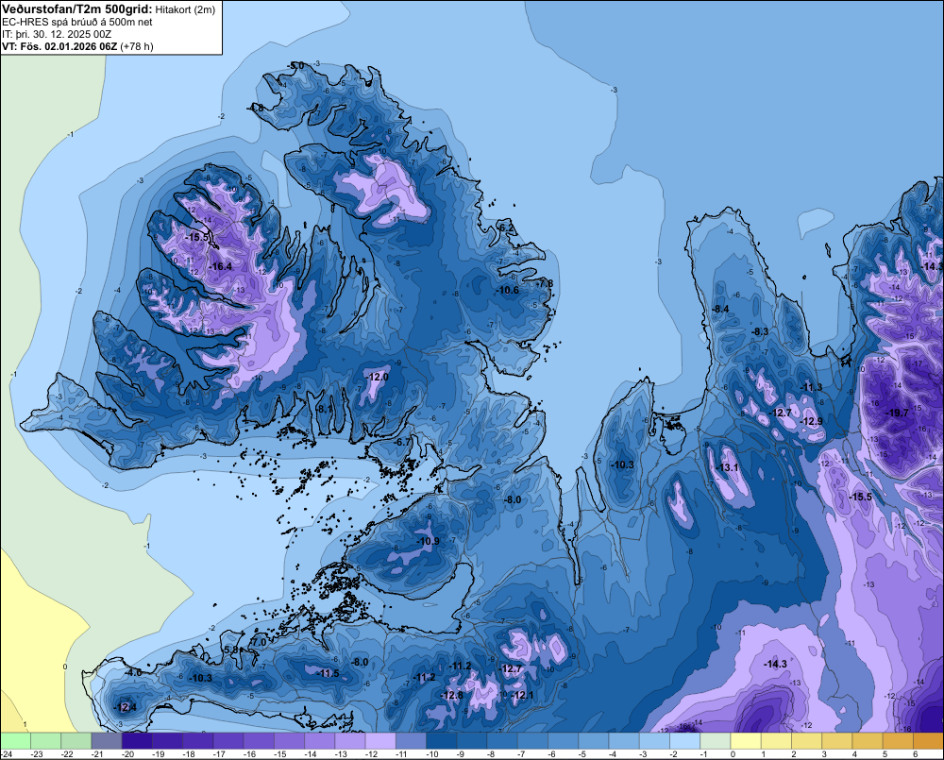Click the -8.3 temperature label
944x760 pixels.
[x=760, y=331]
